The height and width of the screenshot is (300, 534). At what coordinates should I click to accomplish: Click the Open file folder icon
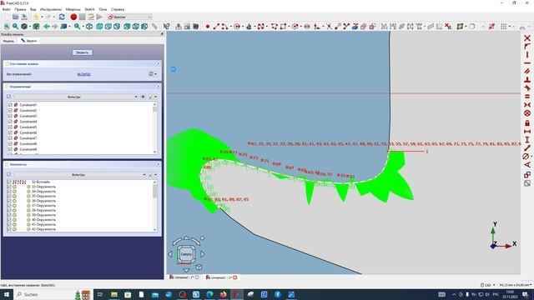(15, 17)
